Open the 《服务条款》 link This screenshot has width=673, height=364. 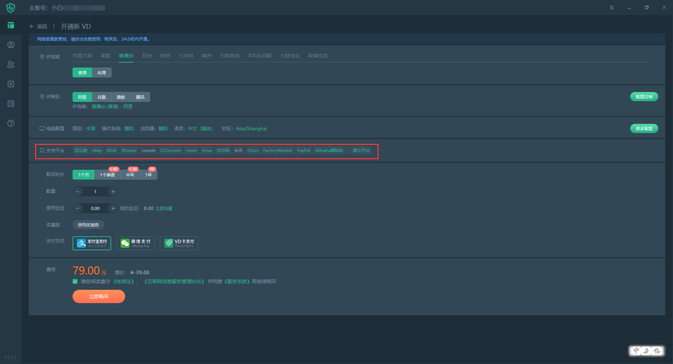coord(237,281)
